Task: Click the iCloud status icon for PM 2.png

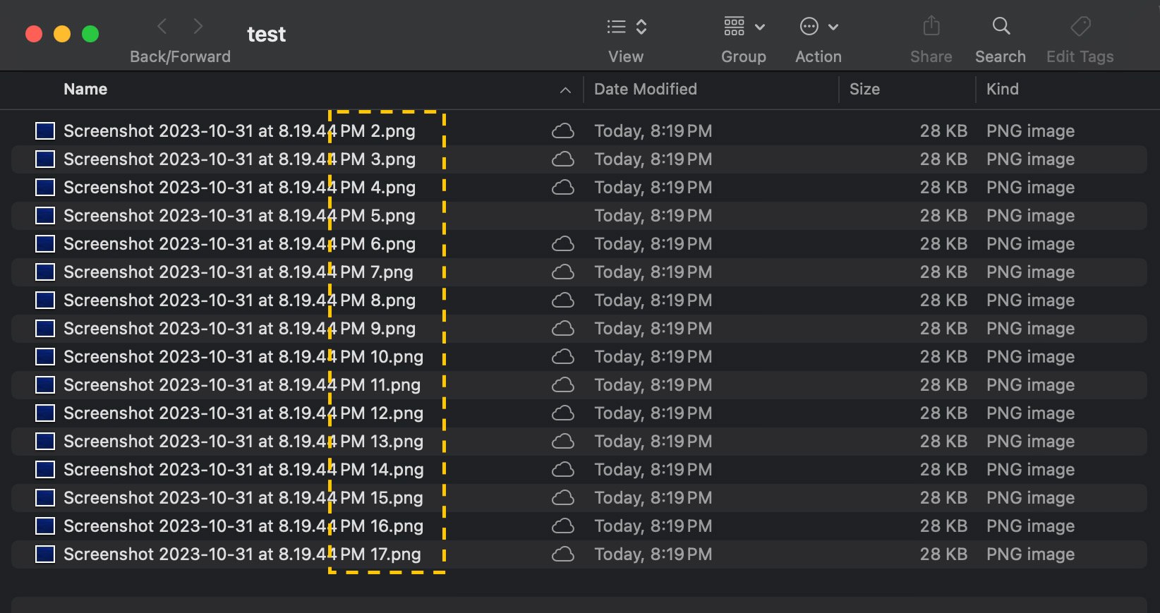Action: coord(562,131)
